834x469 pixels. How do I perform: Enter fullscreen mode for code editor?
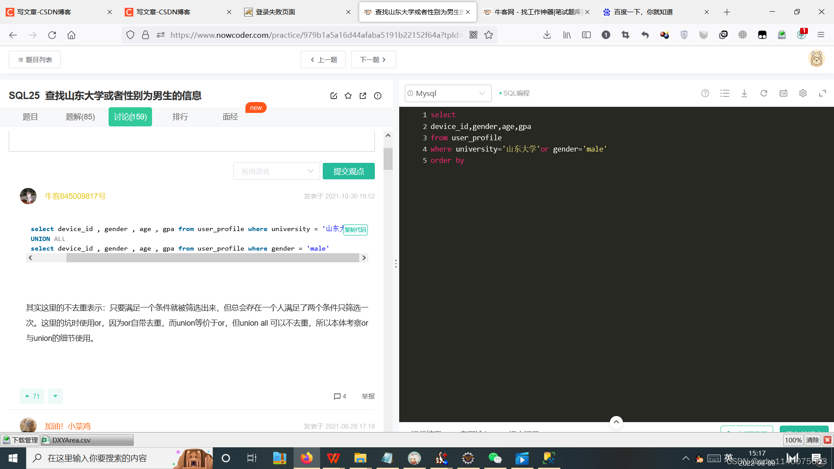point(823,93)
